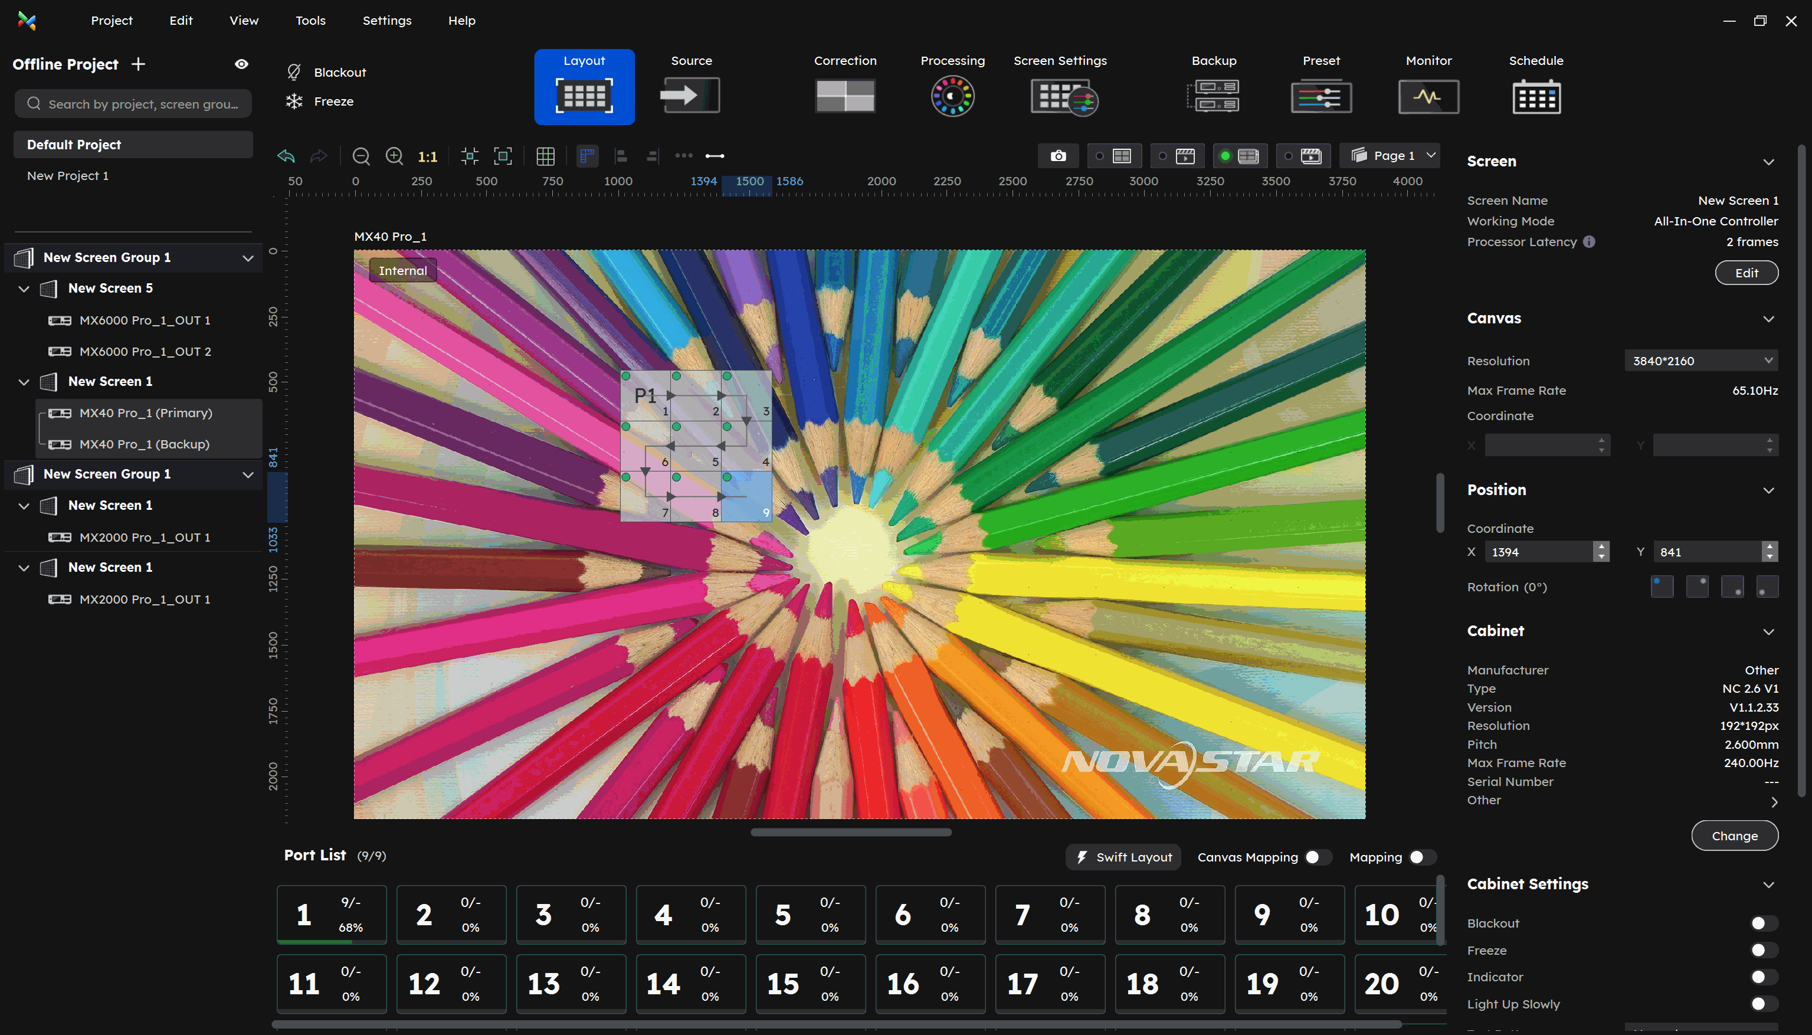Click the Swift Layout button

point(1123,857)
